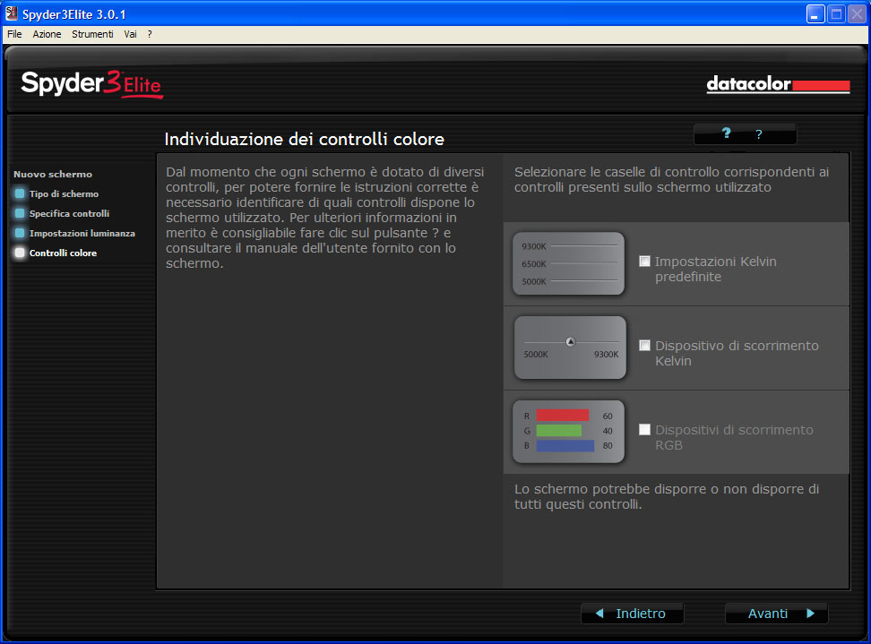
Task: Close the Spyder3Elite window
Action: pyautogui.click(x=858, y=13)
